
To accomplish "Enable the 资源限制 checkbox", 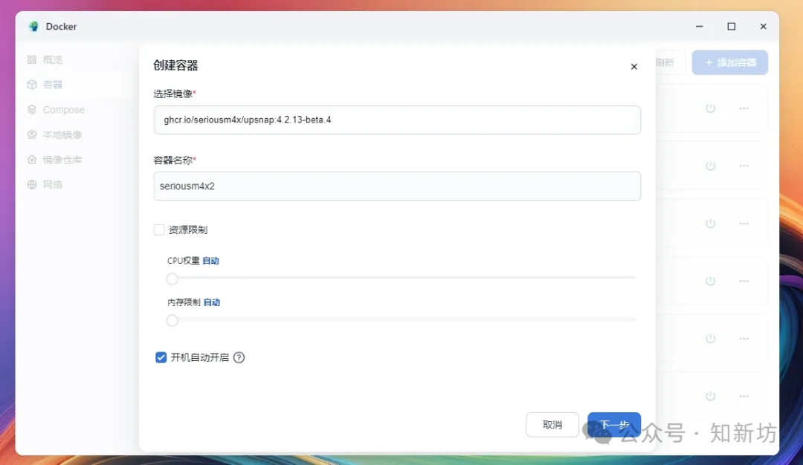I will click(159, 230).
